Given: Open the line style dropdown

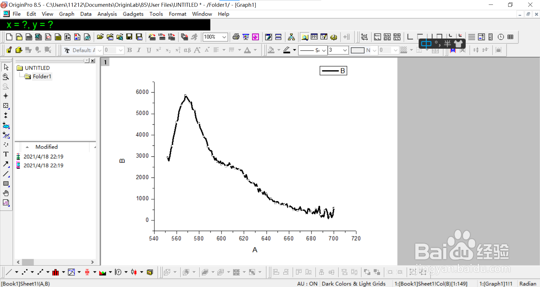Looking at the screenshot, I should click(x=324, y=50).
